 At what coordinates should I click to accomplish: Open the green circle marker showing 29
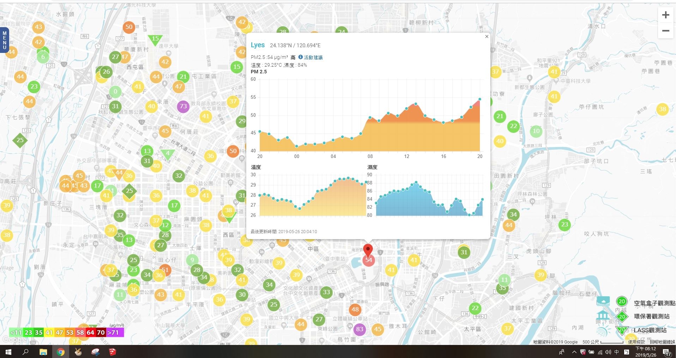(242, 121)
